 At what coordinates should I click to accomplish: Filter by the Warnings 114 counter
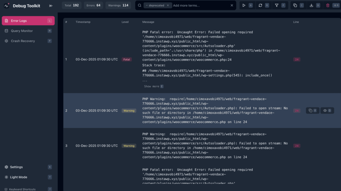(x=118, y=5)
